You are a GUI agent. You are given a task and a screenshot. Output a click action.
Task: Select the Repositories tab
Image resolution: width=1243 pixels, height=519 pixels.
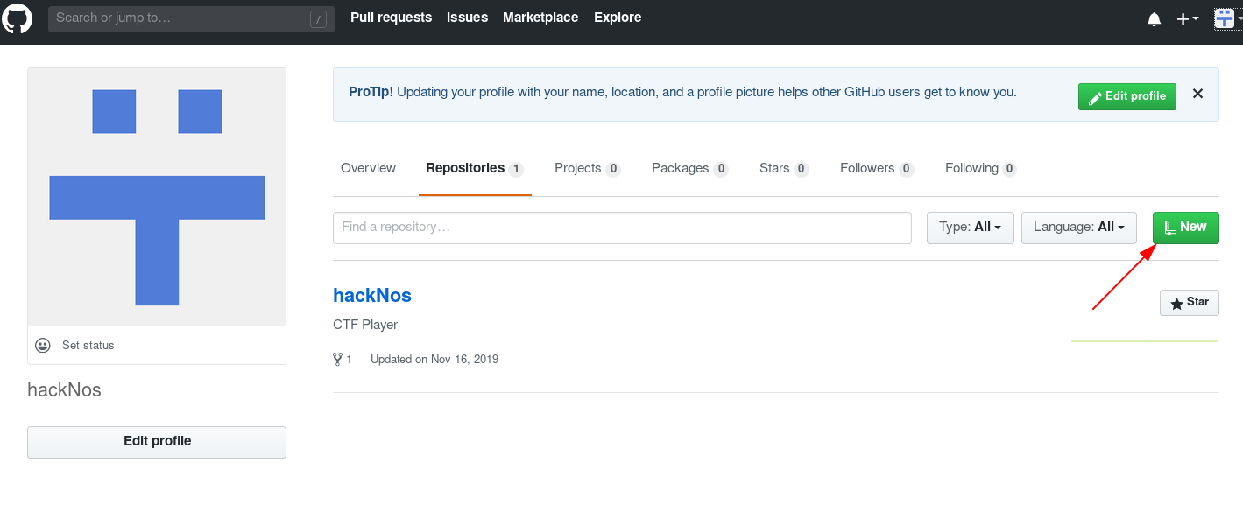[475, 168]
